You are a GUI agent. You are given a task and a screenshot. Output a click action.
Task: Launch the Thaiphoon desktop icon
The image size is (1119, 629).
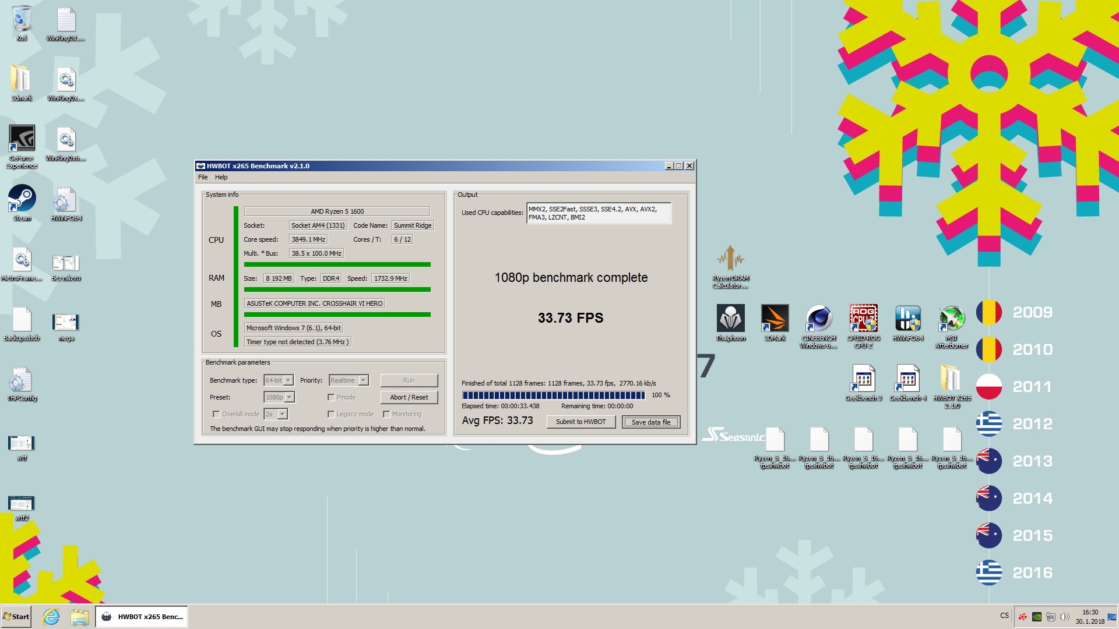coord(730,322)
